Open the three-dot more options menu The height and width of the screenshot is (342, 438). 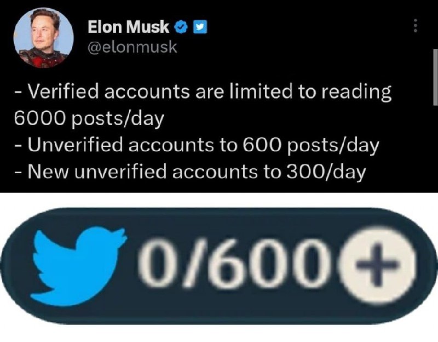(x=415, y=26)
